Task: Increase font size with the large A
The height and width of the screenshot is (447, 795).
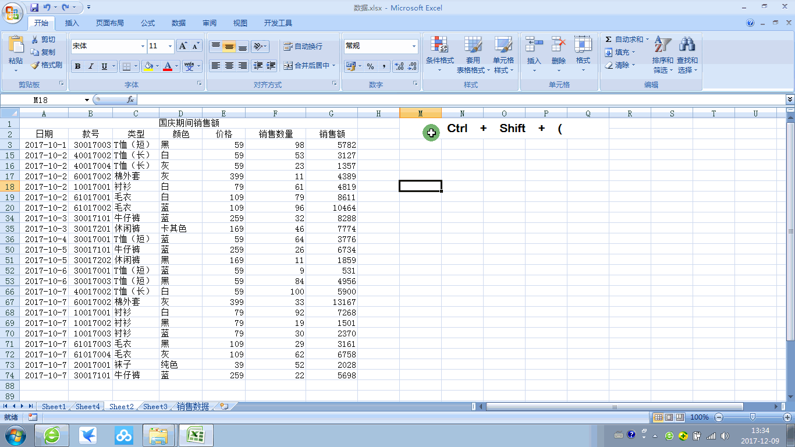Action: 183,46
